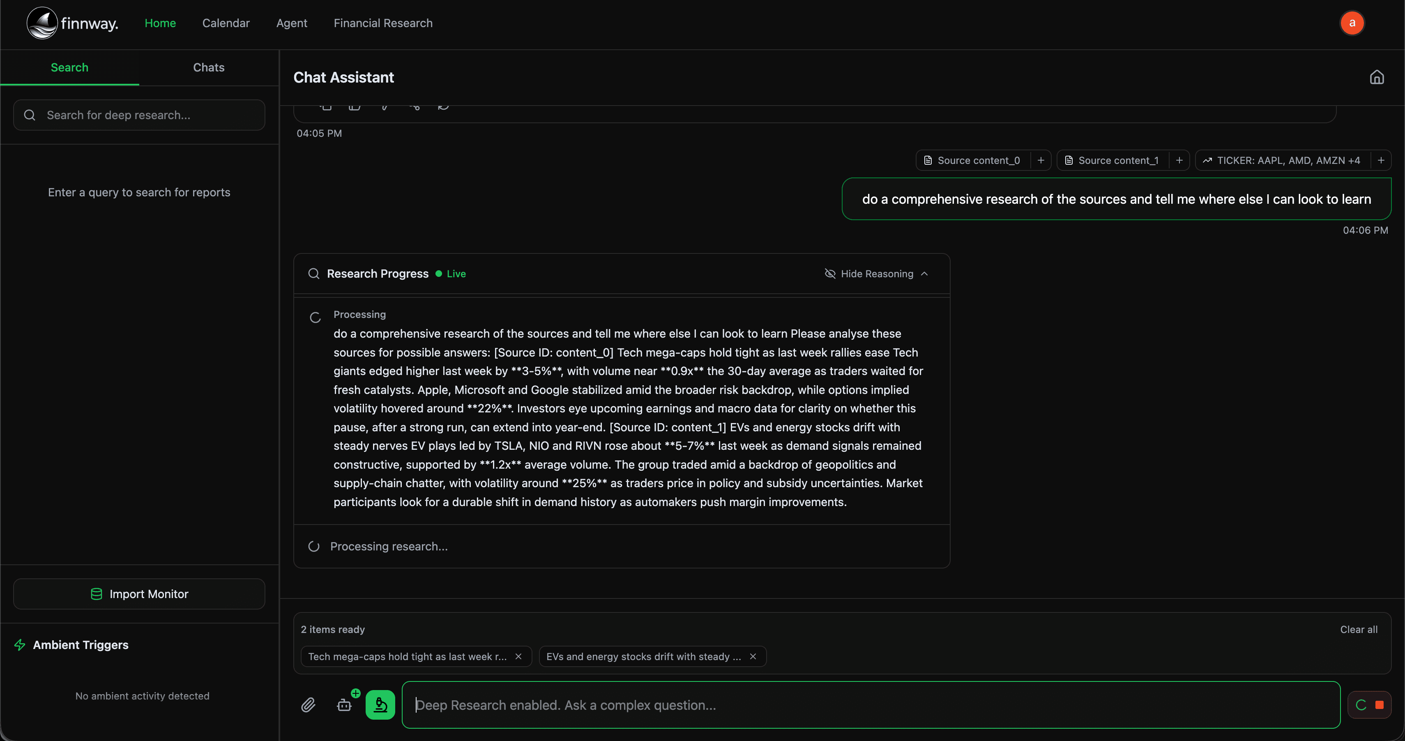
Task: Expand Source content_1 with plus button
Action: click(1179, 160)
